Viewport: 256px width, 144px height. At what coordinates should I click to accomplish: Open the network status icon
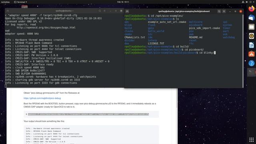point(243,2)
